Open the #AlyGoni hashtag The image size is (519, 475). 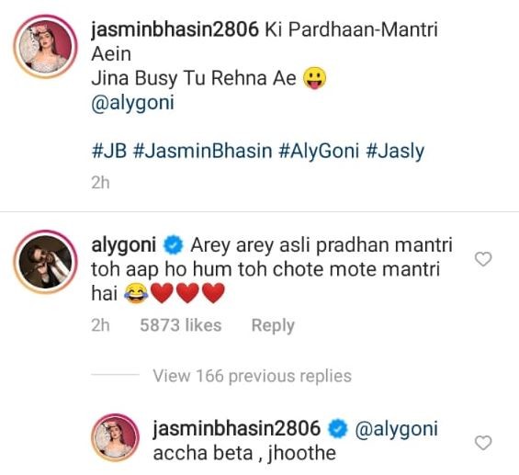point(319,152)
